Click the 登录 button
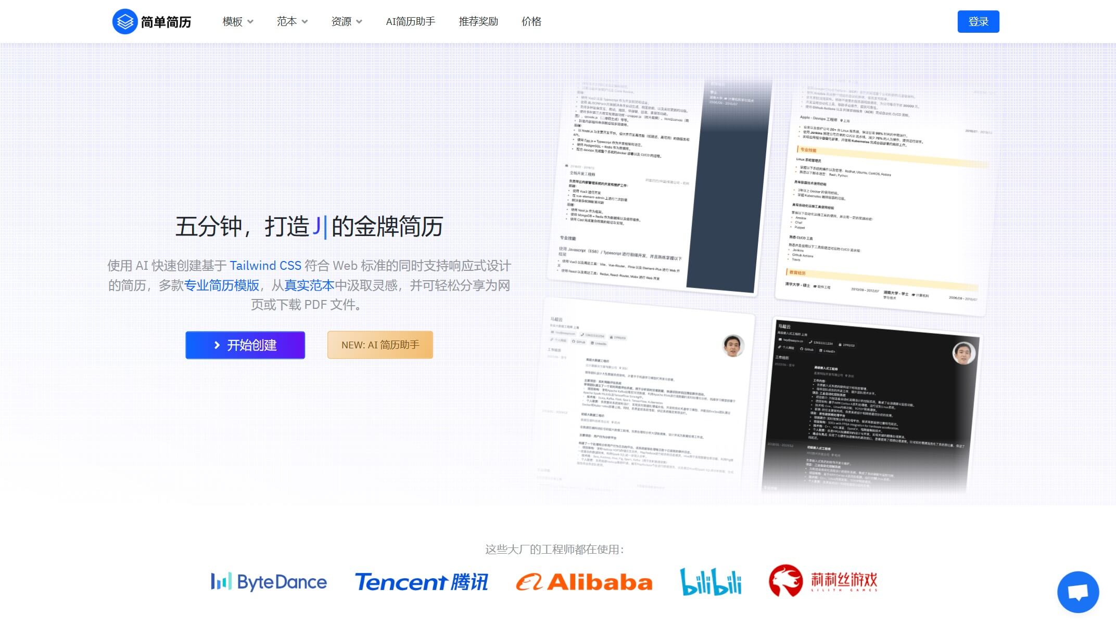 click(978, 21)
